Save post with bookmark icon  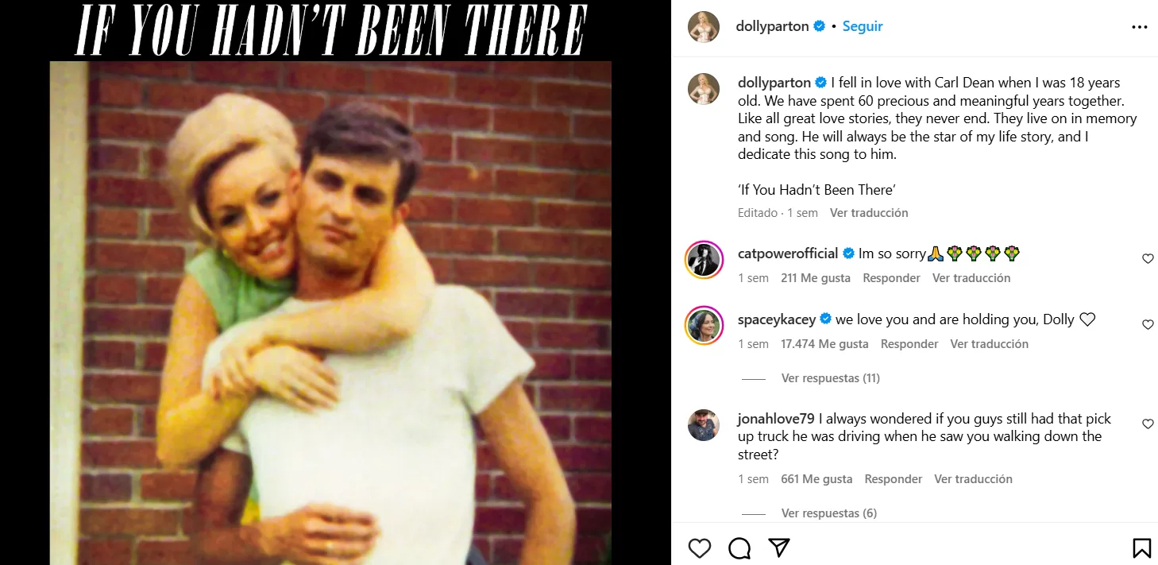tap(1141, 548)
